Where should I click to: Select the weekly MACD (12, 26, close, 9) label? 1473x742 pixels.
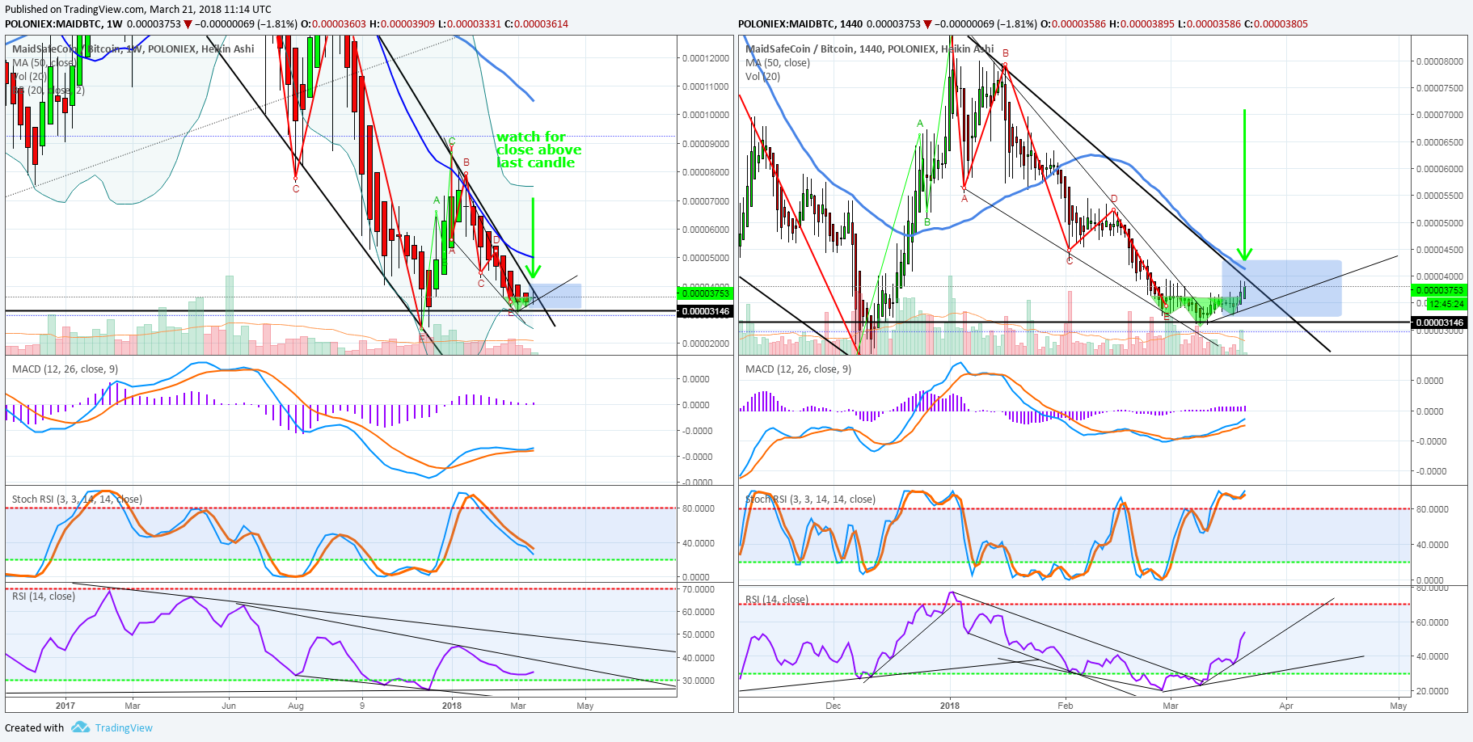(65, 369)
